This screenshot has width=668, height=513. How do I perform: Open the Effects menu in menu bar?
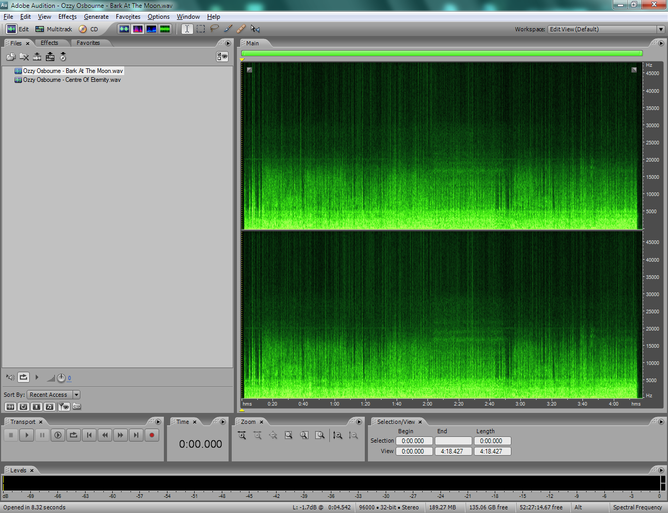(67, 17)
